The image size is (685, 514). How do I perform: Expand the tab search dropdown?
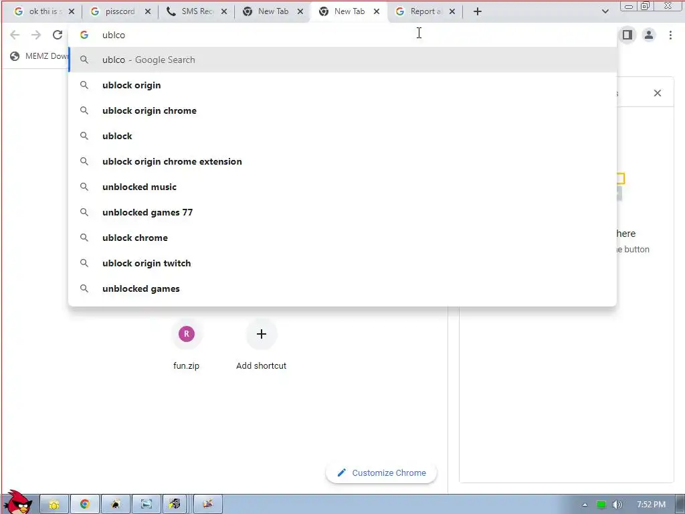pyautogui.click(x=605, y=12)
